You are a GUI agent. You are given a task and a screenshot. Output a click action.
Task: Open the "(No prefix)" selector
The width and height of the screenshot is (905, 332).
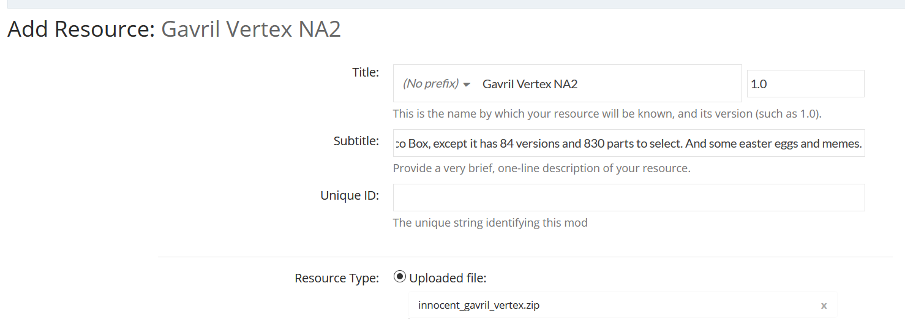[430, 84]
